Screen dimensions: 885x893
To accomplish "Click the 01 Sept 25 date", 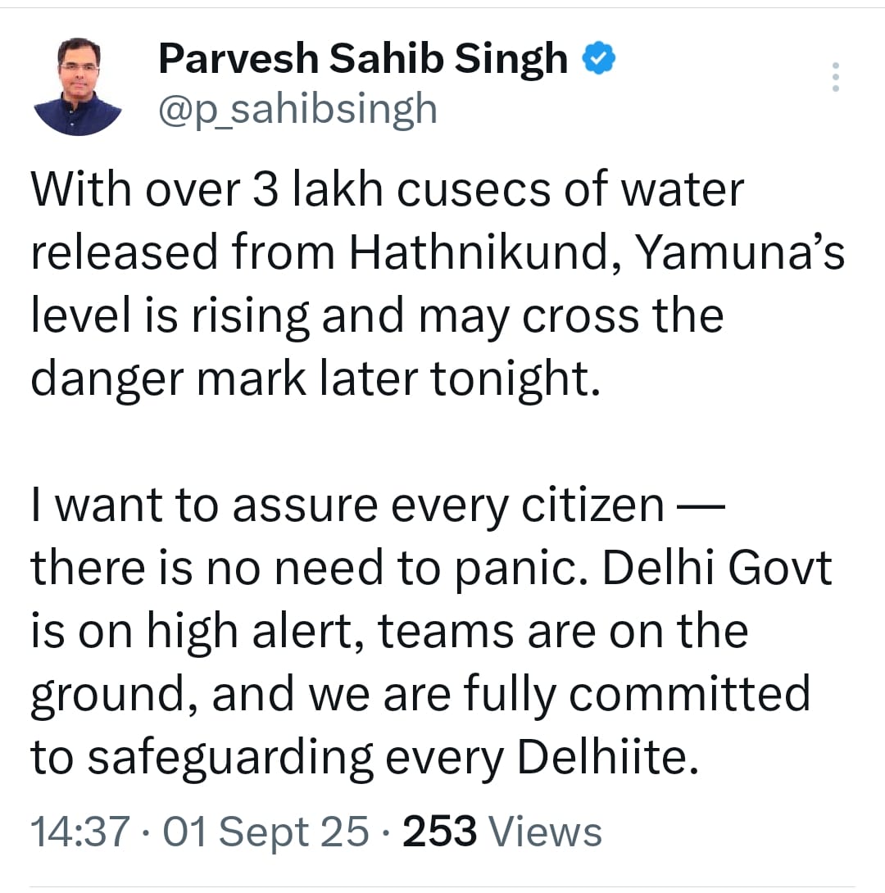I will (266, 832).
